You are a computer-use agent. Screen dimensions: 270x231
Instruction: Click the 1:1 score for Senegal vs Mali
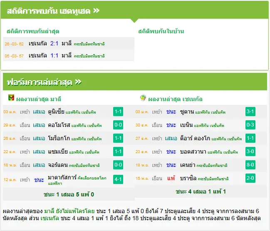pos(54,55)
